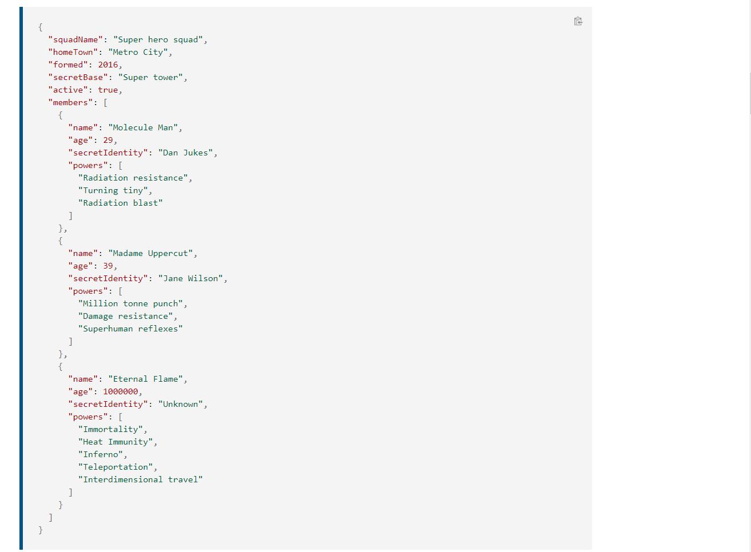This screenshot has width=751, height=552.
Task: Click the boolean value true beside "active"
Action: 108,90
